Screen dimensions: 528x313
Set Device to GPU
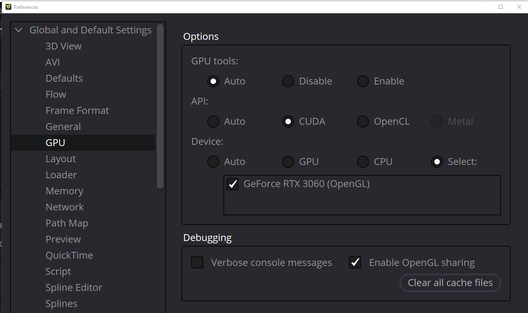288,162
